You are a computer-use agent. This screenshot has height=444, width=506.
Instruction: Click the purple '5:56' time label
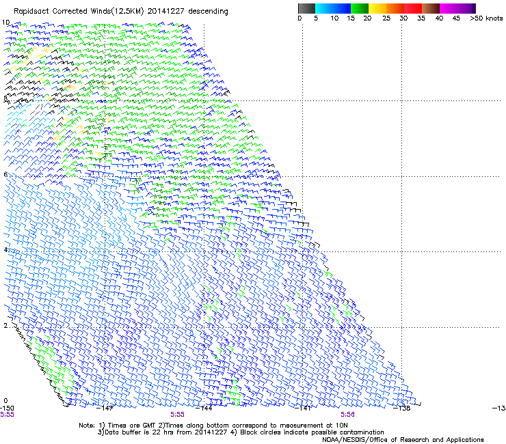347,415
